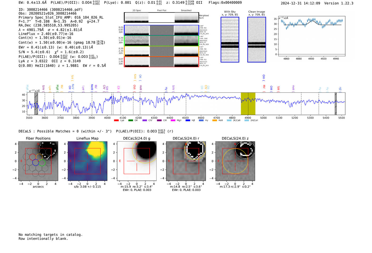The width and height of the screenshot is (372, 253).
Task: Click the Primary Spec_Slot_IFU_AMP line
Action: [x=61, y=18]
